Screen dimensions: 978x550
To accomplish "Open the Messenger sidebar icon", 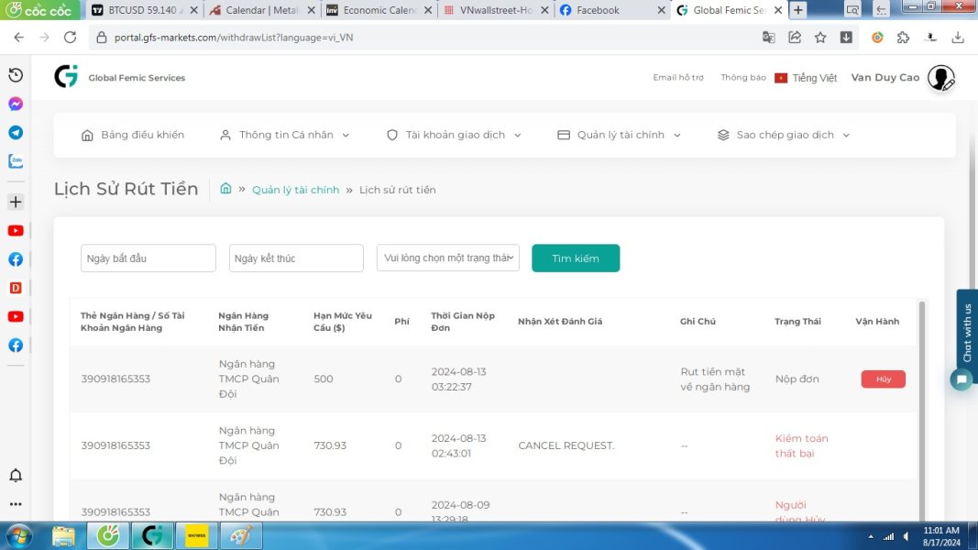I will pyautogui.click(x=16, y=104).
